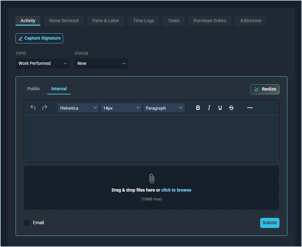Click inside the note text editor area
The image size is (302, 247).
pos(151,138)
